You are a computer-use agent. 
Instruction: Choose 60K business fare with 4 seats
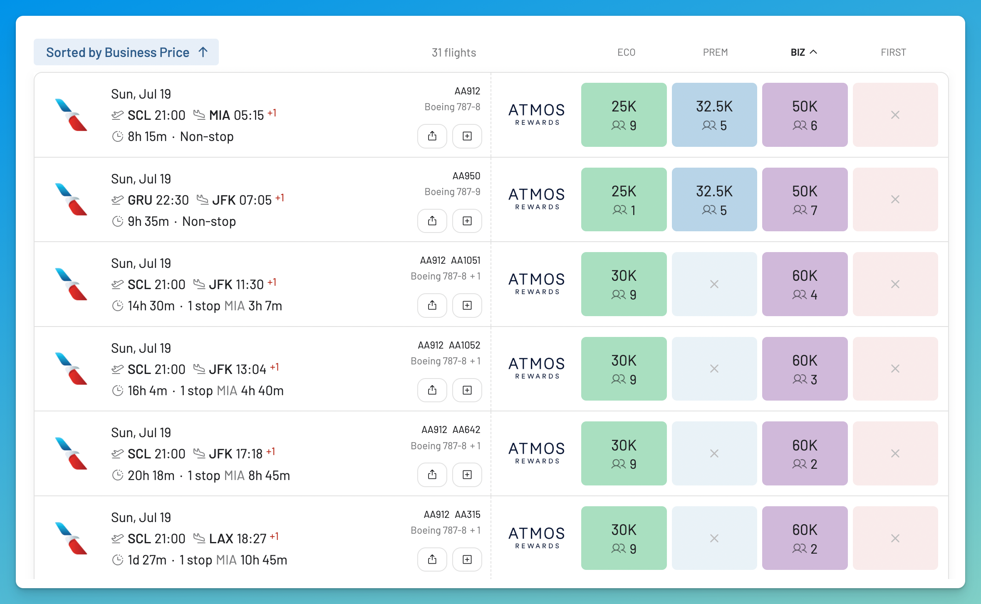805,284
